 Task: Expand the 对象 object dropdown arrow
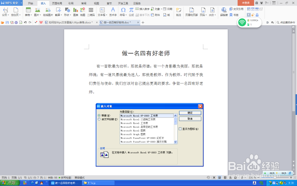pos(161,9)
